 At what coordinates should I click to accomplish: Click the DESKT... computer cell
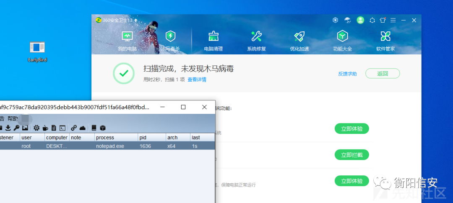pyautogui.click(x=57, y=146)
